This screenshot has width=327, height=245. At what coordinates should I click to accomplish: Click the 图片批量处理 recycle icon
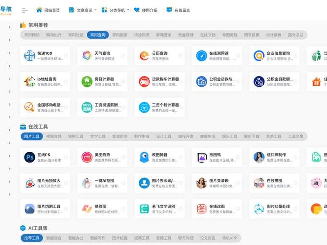click(259, 209)
